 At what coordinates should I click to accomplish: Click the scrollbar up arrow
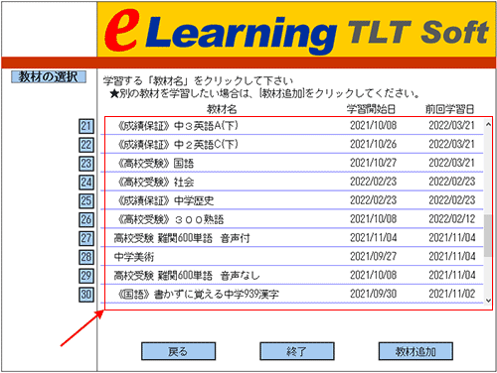(x=488, y=124)
